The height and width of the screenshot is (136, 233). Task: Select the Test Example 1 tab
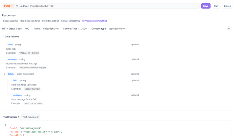tap(11, 117)
